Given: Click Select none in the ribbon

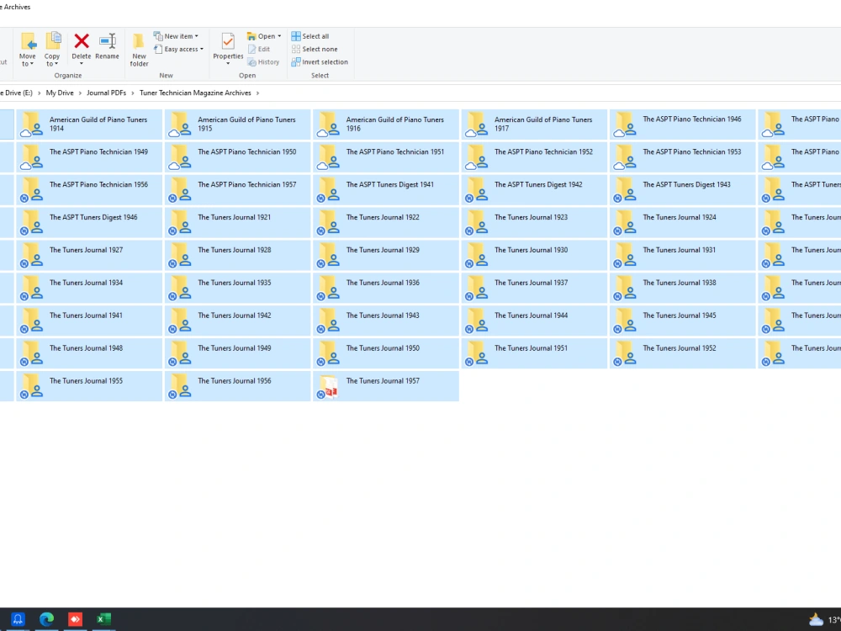Looking at the screenshot, I should tap(315, 49).
